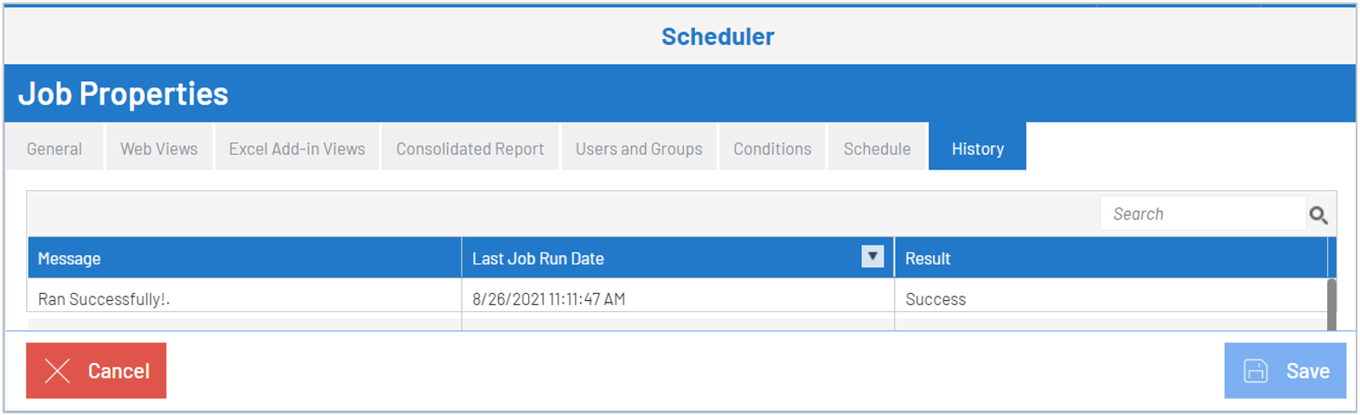This screenshot has height=415, width=1360.
Task: Select the Excel Add-in Views tab
Action: point(297,149)
